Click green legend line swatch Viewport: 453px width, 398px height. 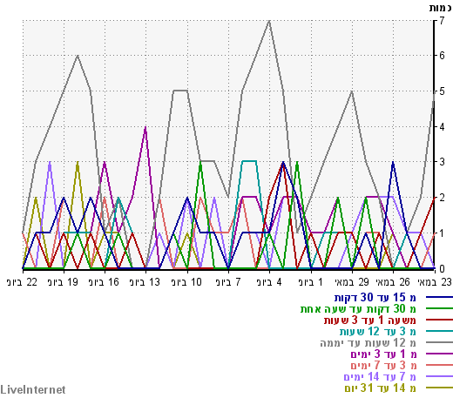[x=439, y=308]
